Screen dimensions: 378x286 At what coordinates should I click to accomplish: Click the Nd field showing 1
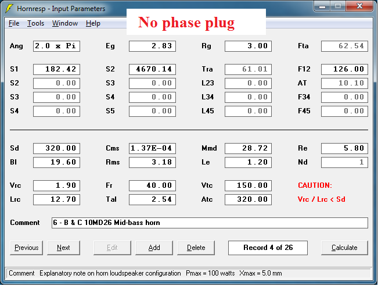click(x=344, y=162)
